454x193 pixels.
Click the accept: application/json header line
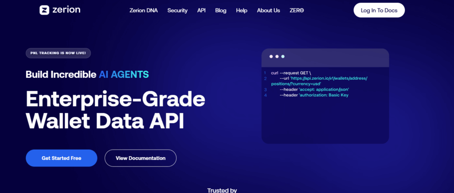coord(314,89)
